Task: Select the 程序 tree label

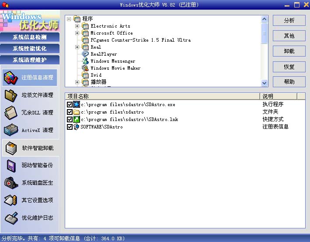Action: 87,19
